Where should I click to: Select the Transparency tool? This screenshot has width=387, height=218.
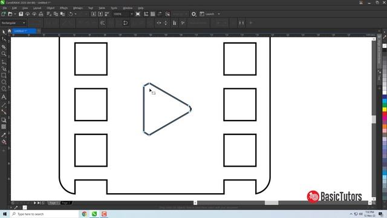pyautogui.click(x=4, y=127)
